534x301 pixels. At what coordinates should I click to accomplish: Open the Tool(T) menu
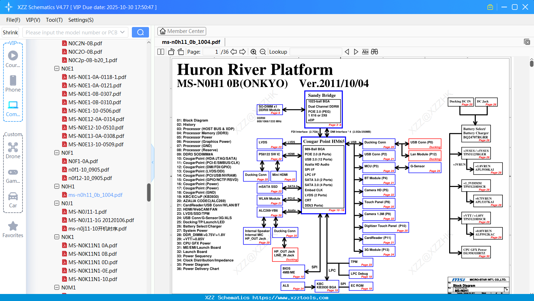tap(54, 20)
